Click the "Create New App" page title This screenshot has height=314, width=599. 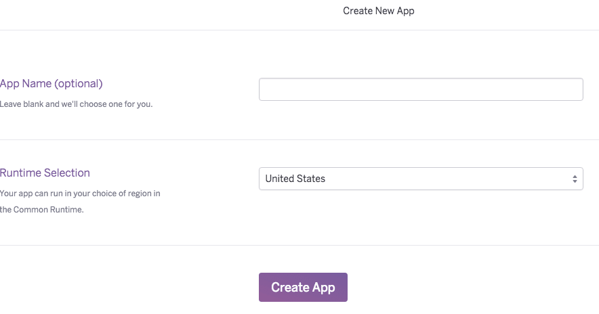[x=378, y=11]
